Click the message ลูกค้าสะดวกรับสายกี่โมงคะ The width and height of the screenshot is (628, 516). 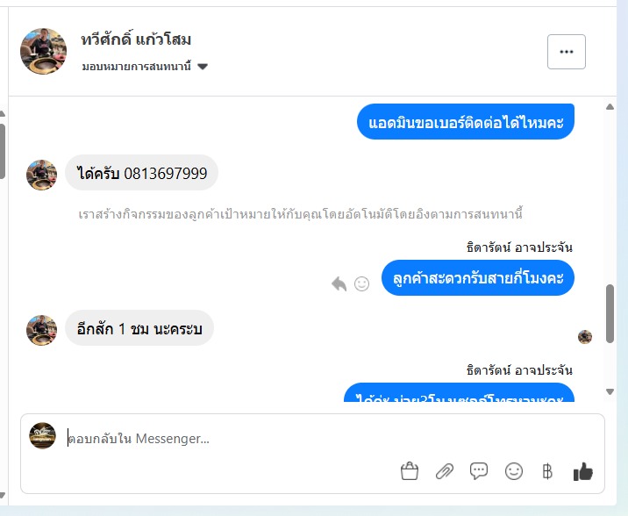pos(478,278)
